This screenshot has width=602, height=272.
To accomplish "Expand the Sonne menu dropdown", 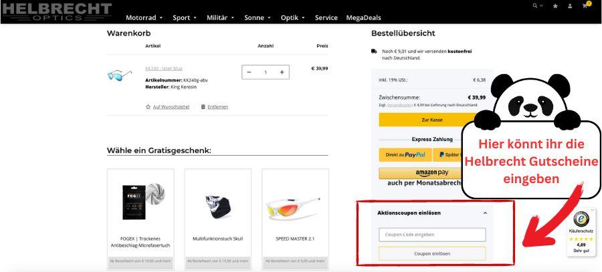I will point(258,17).
